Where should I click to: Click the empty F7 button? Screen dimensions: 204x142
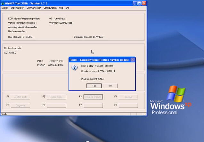(93, 106)
